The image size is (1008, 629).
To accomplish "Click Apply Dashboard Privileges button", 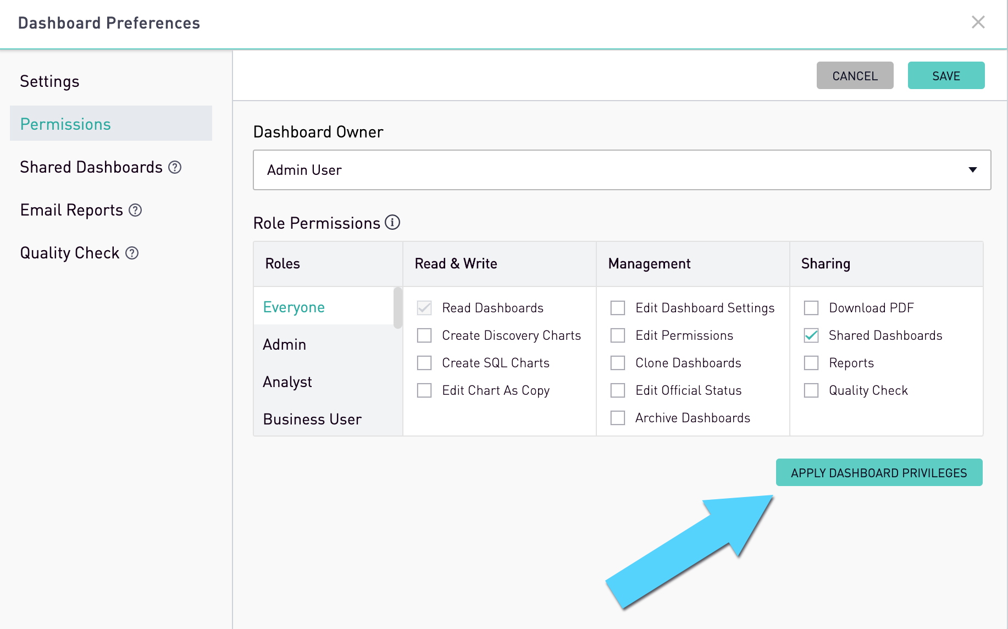I will click(x=879, y=472).
